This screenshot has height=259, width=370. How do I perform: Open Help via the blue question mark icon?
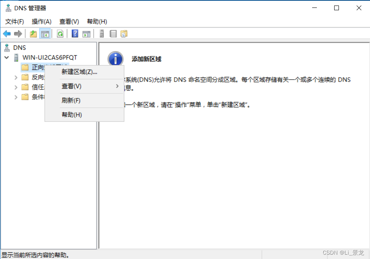click(75, 34)
